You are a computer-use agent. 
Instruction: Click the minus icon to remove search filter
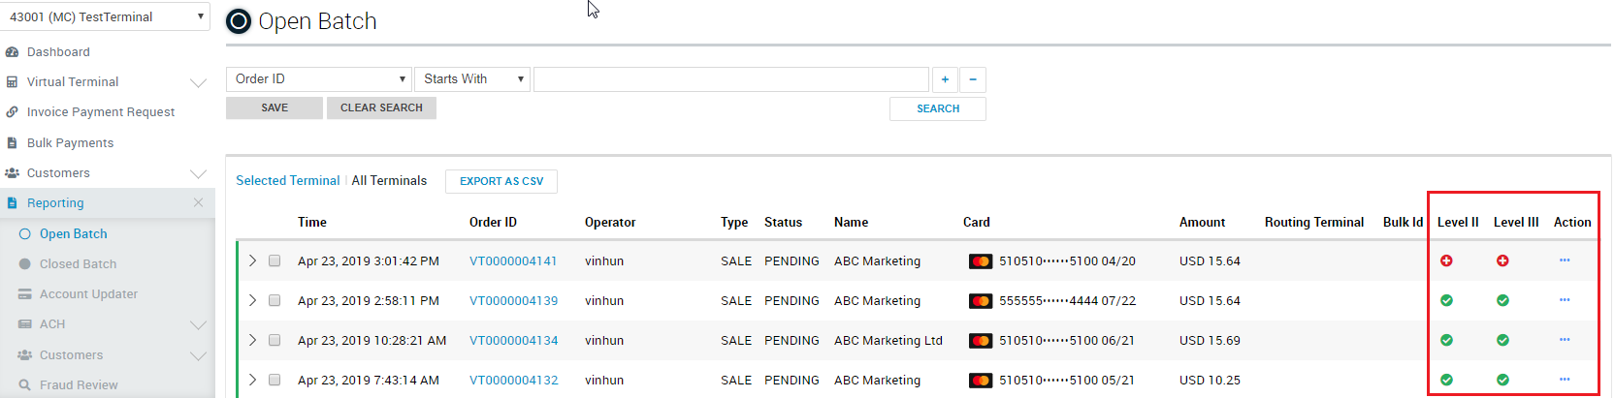click(x=973, y=79)
